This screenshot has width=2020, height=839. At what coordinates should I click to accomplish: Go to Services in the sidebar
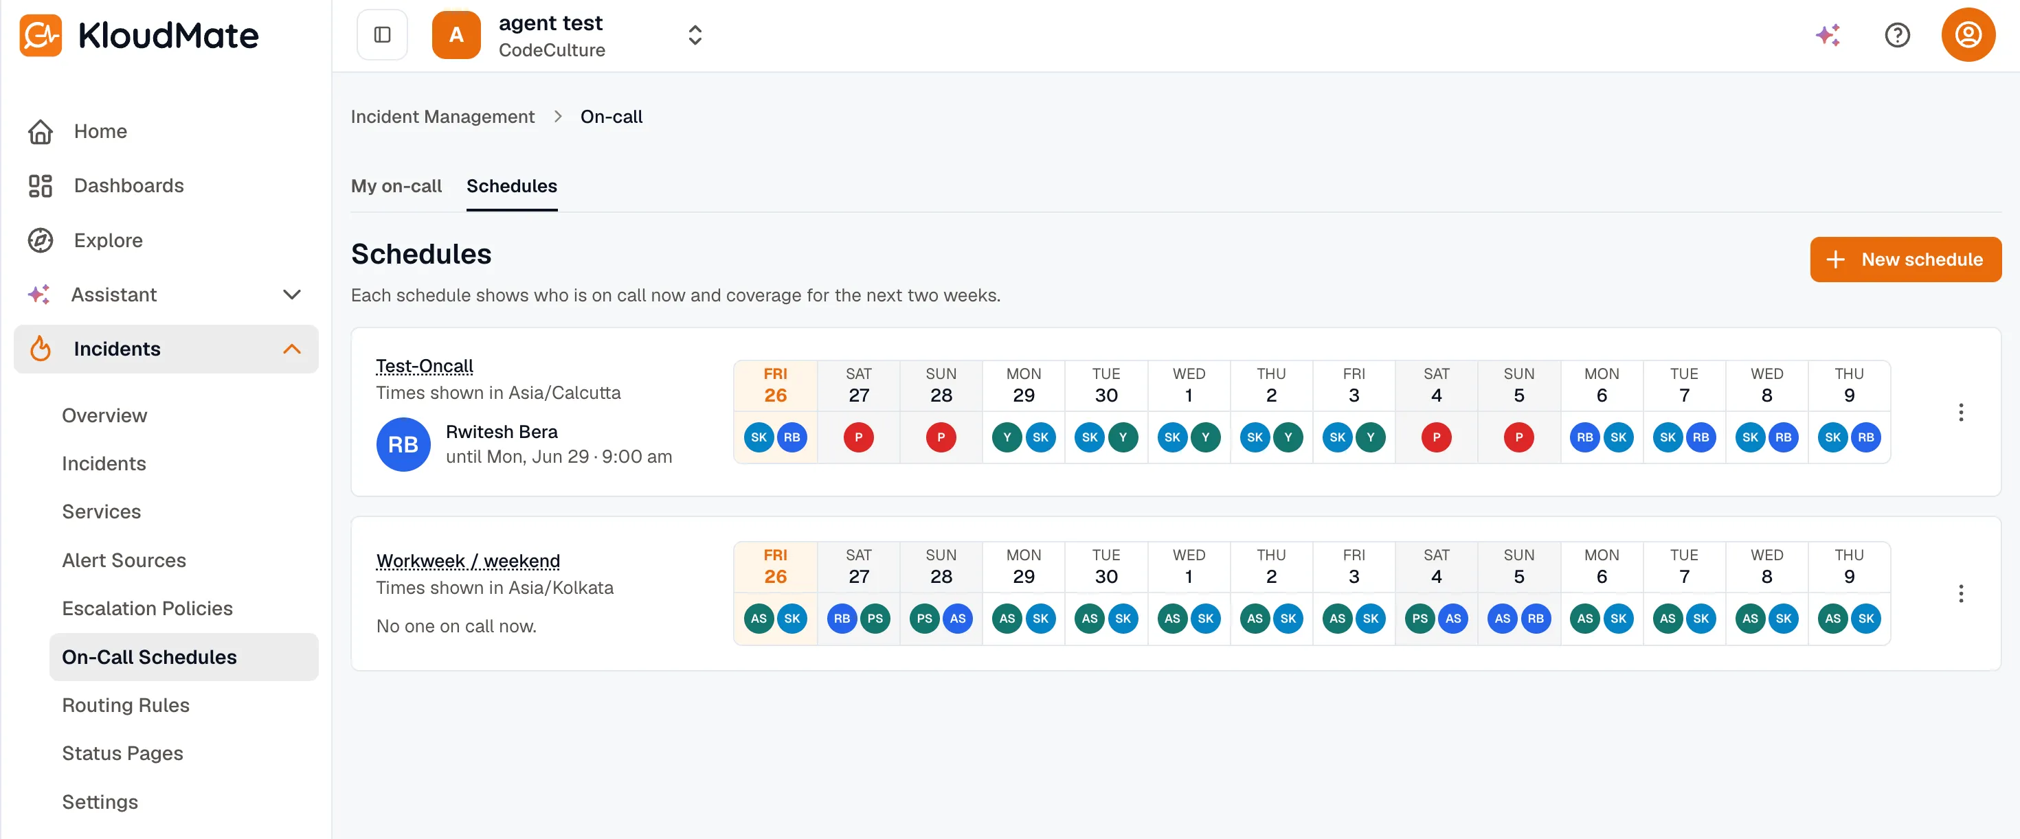click(101, 512)
